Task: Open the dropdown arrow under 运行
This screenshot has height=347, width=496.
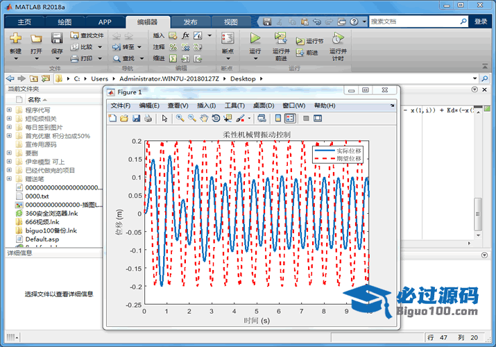Action: [x=255, y=59]
